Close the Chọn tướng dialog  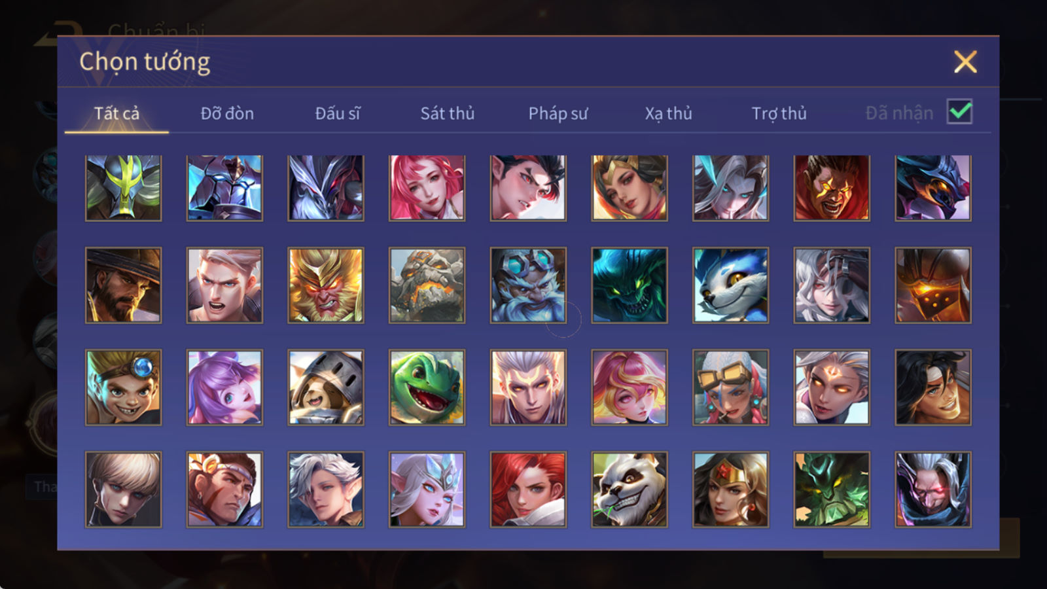click(965, 62)
